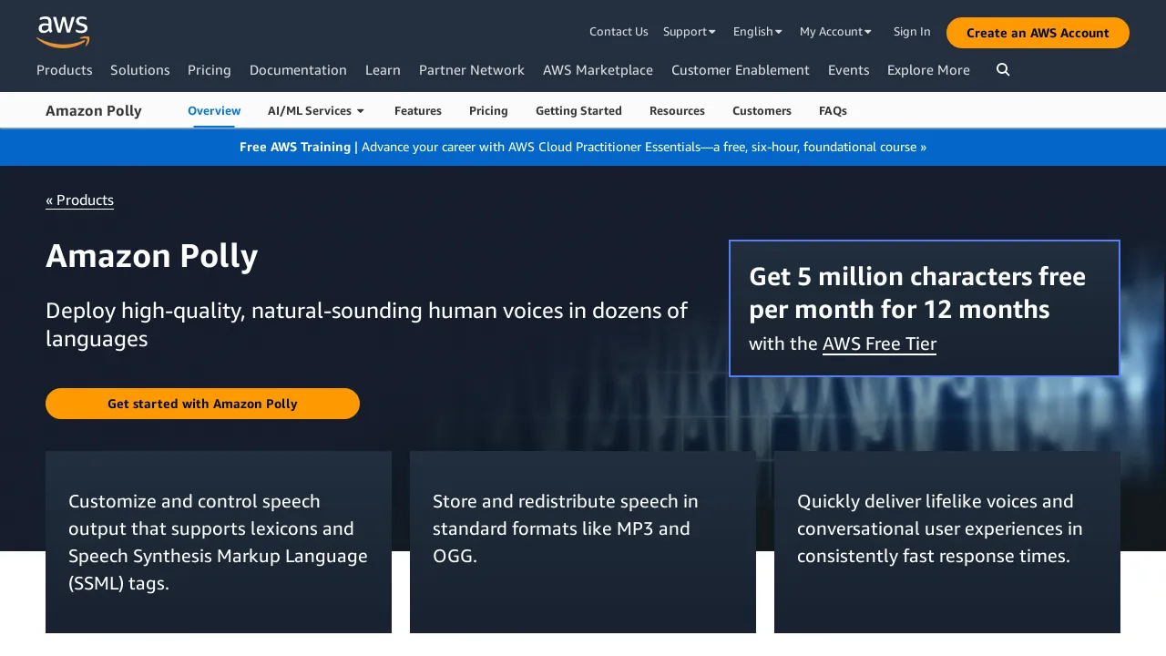Select the Overview tab
1166x656 pixels.
[x=213, y=110]
